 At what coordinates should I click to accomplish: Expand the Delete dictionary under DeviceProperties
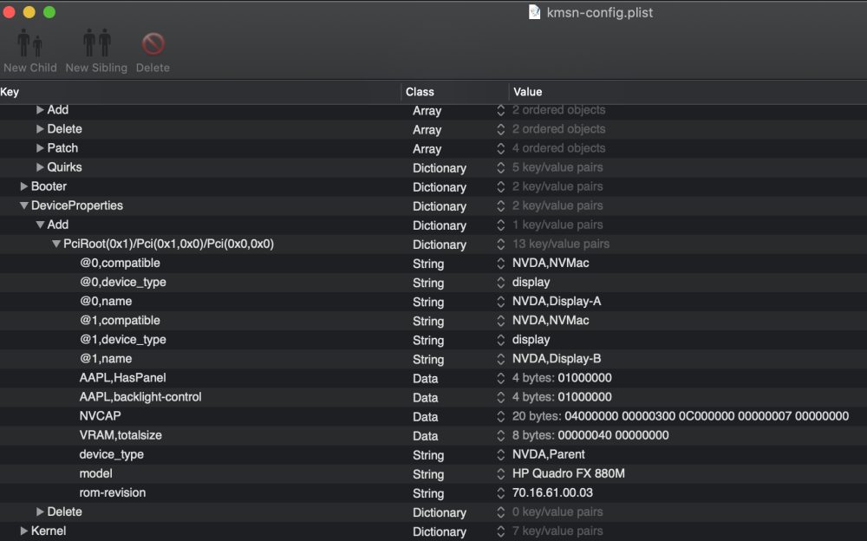tap(40, 512)
